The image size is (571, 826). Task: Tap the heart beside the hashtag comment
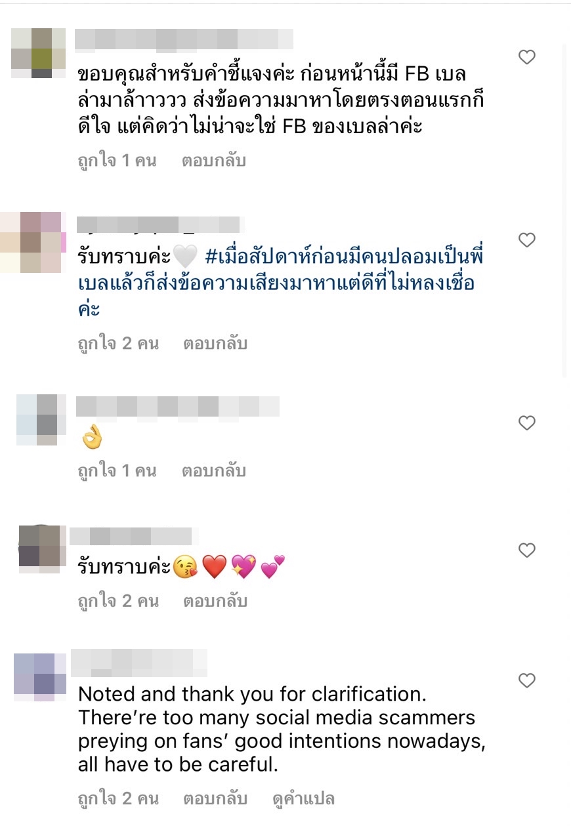click(x=526, y=240)
